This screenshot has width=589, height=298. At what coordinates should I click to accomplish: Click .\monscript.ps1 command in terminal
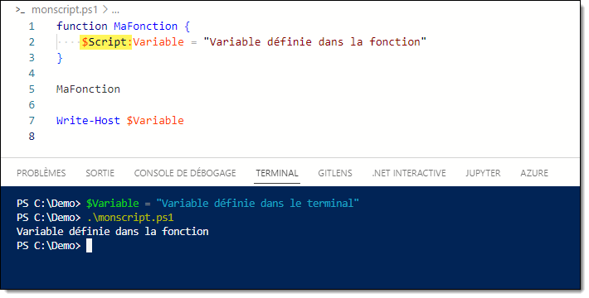(x=130, y=218)
